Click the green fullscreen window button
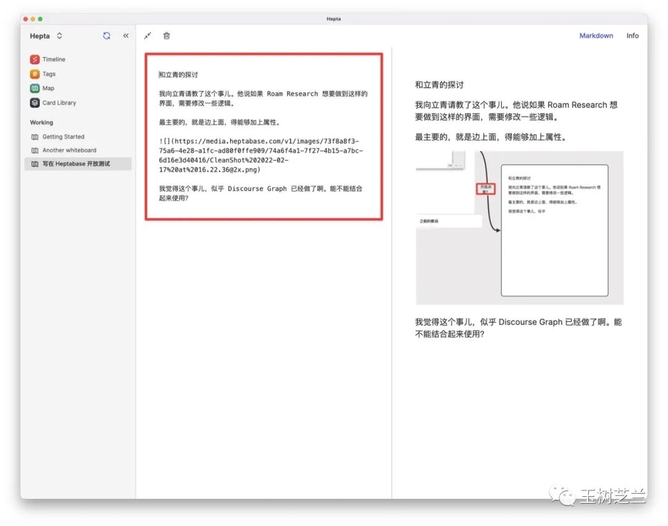This screenshot has height=526, width=668. click(x=40, y=19)
